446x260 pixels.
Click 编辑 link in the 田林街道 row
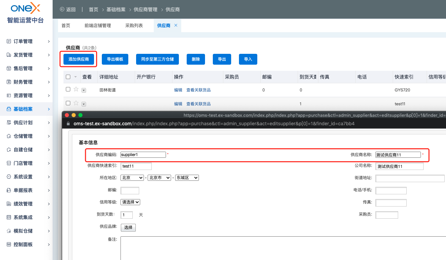coord(178,90)
